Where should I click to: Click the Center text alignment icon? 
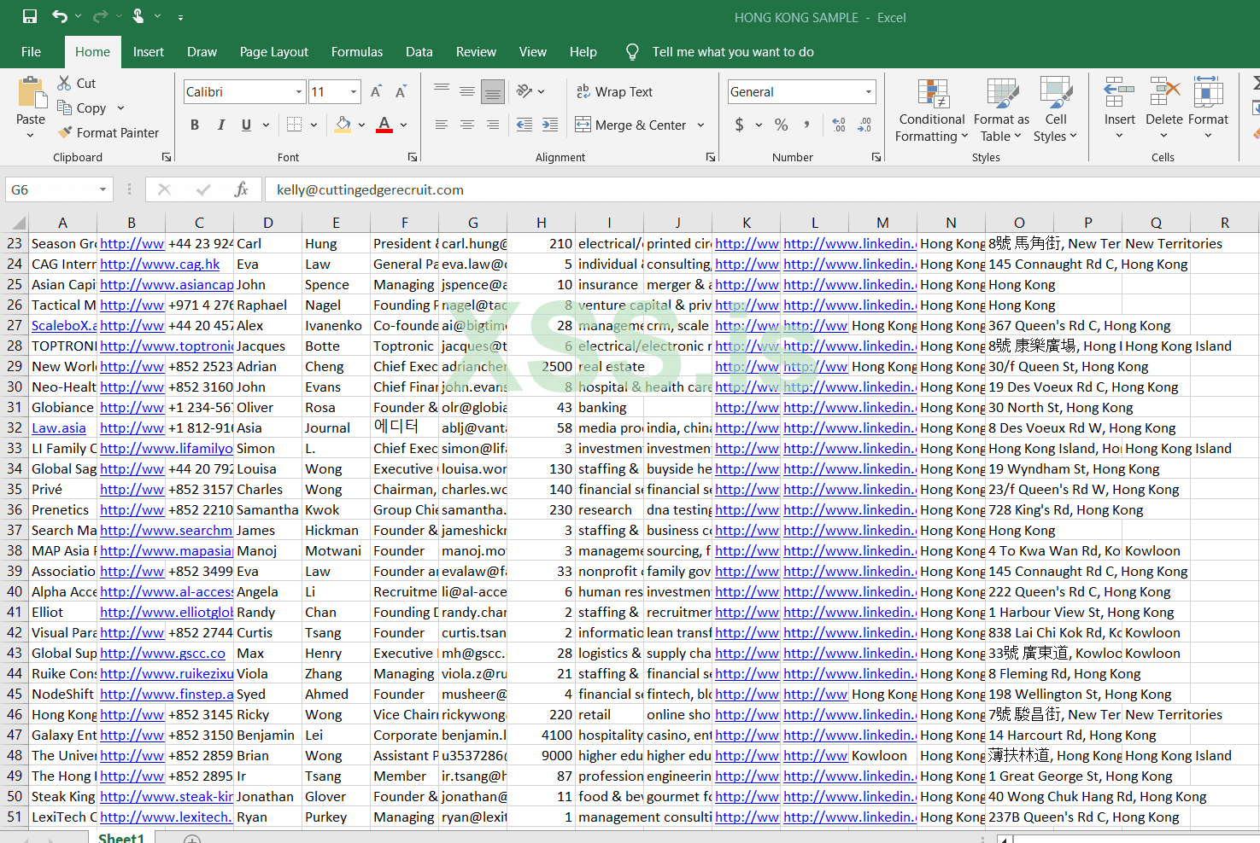tap(467, 125)
